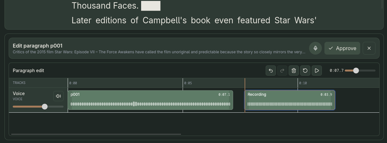Click the 0:07.7 time readout
Image resolution: width=387 pixels, height=143 pixels.
click(337, 71)
